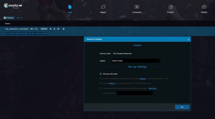Open the Ripper module

[103, 9]
